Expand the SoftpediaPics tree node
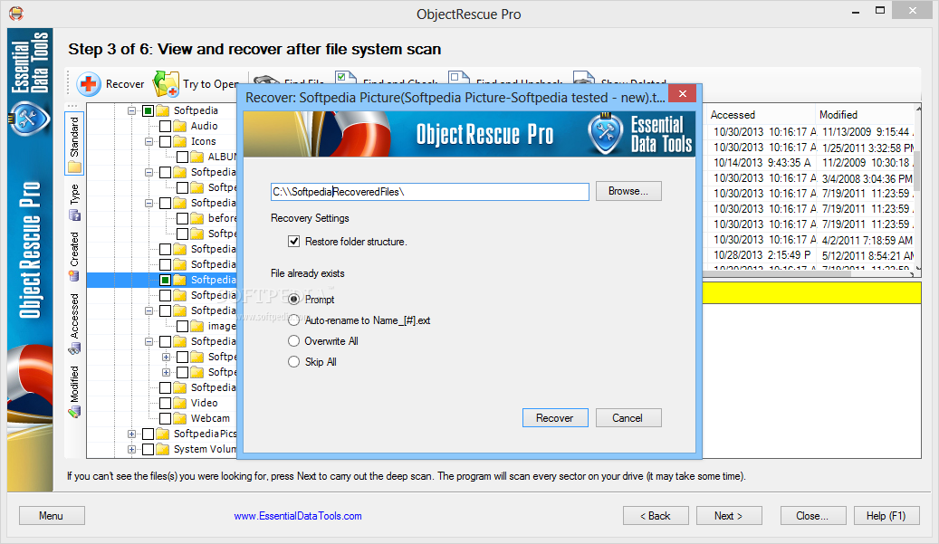The image size is (939, 544). coord(131,434)
